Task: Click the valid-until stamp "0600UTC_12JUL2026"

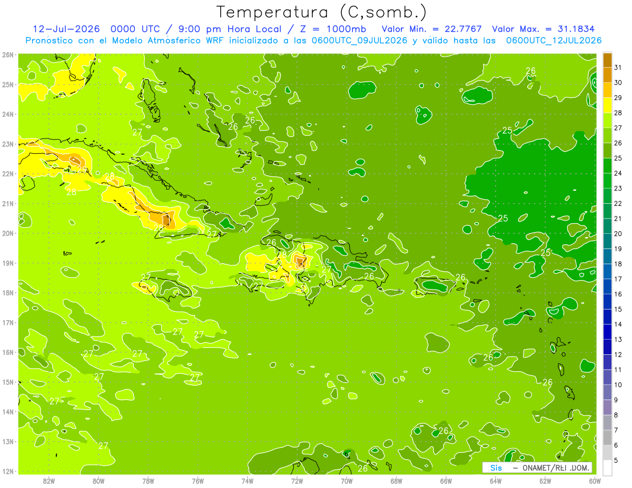Action: click(554, 41)
